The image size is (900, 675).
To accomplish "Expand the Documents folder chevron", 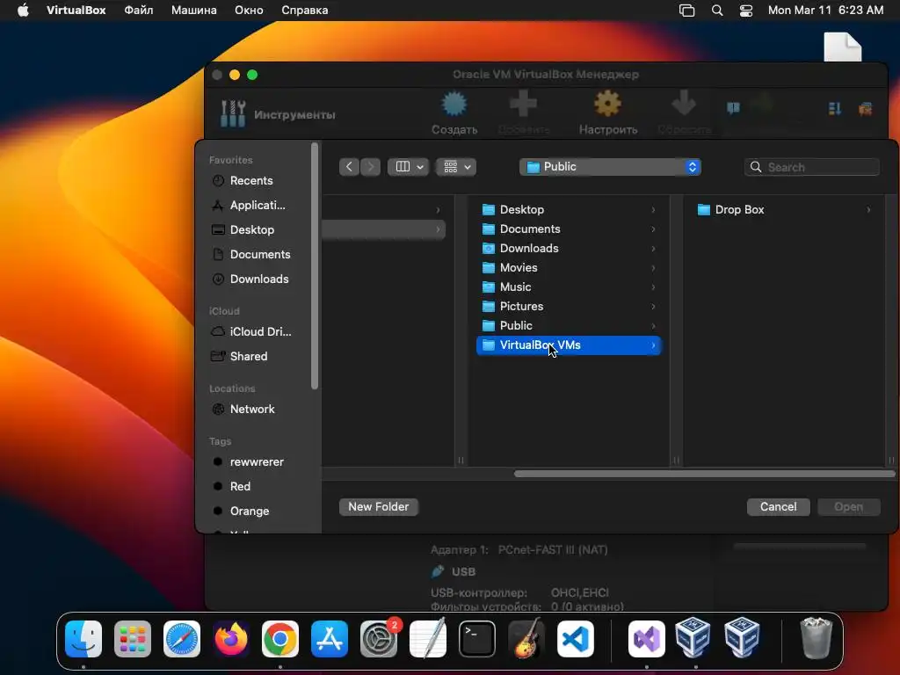I will 653,229.
